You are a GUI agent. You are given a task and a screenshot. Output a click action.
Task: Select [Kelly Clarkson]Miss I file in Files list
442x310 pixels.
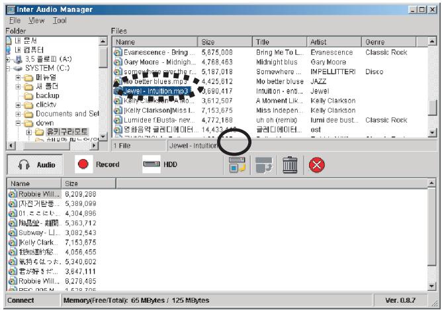pyautogui.click(x=270, y=111)
